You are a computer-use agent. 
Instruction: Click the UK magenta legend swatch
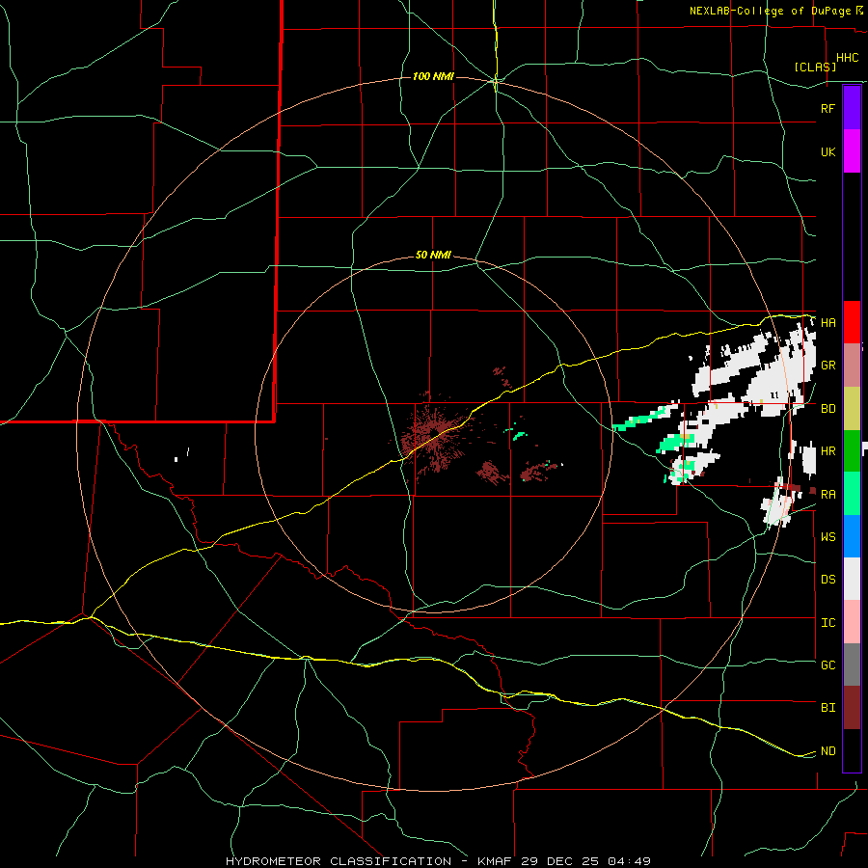852,151
